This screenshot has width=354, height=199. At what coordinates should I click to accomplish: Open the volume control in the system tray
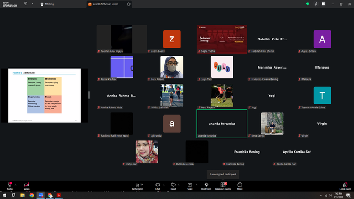(330, 195)
